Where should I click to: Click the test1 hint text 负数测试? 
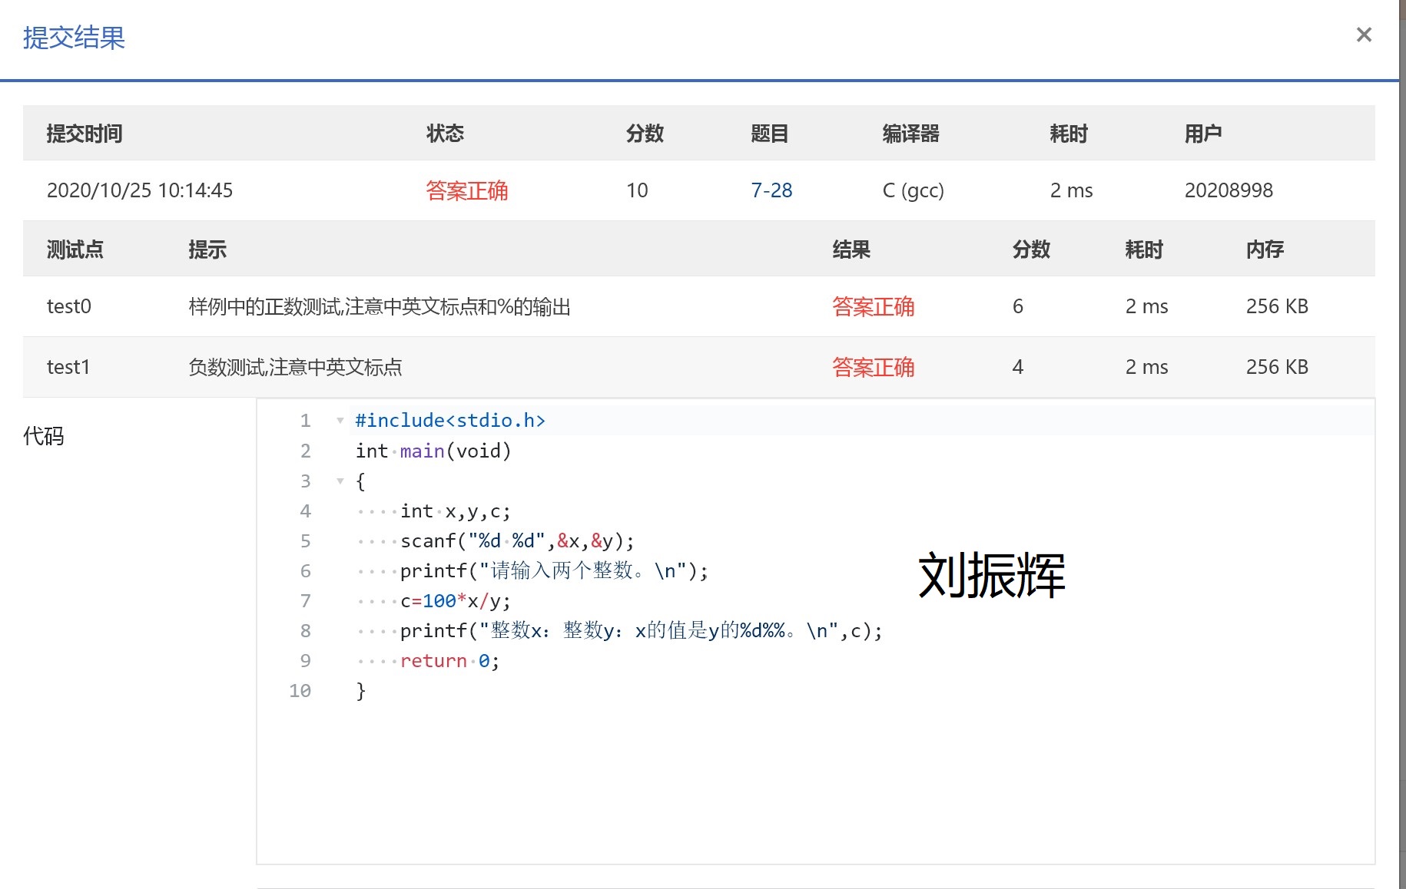coord(295,367)
